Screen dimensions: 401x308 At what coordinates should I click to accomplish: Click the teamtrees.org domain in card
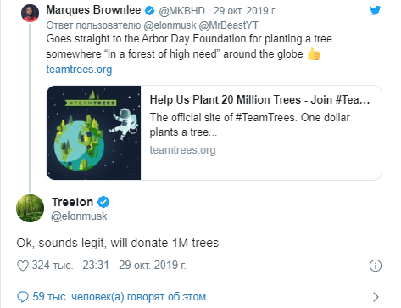pos(182,150)
